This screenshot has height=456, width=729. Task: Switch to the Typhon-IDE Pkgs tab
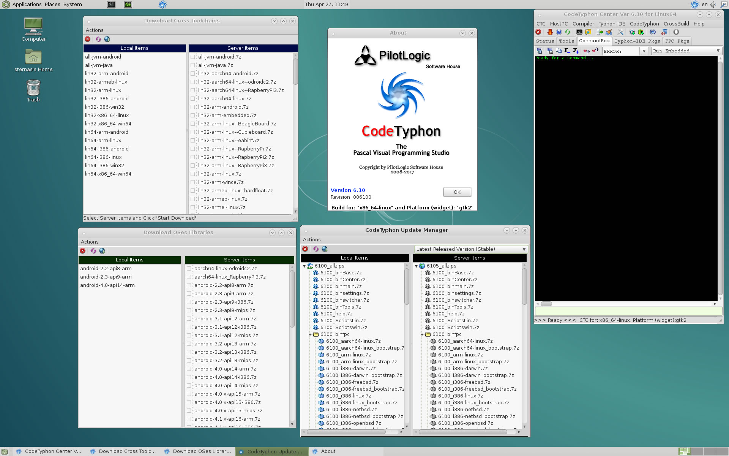[637, 41]
